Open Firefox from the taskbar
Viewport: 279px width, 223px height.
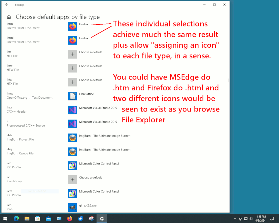[x=70, y=219]
